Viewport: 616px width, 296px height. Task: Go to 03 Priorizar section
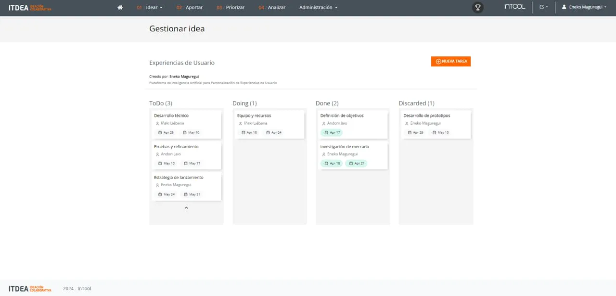point(231,7)
